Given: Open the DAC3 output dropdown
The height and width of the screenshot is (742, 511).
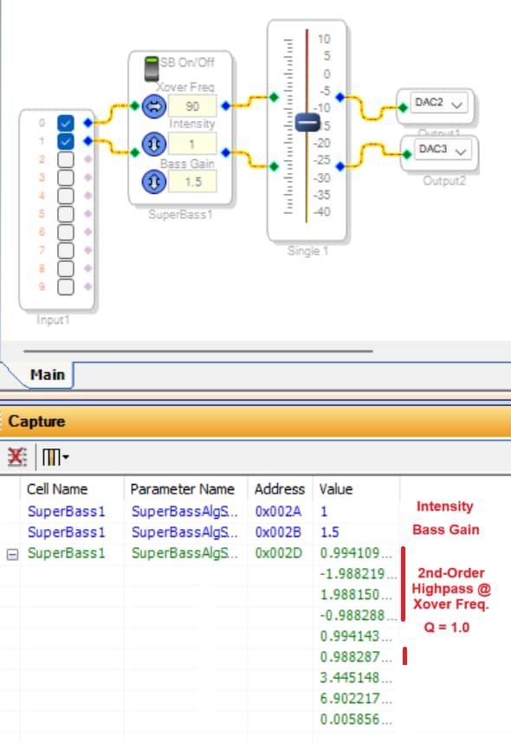Looking at the screenshot, I should click(443, 150).
